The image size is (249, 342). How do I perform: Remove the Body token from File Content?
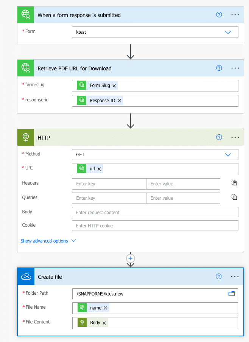(x=104, y=323)
